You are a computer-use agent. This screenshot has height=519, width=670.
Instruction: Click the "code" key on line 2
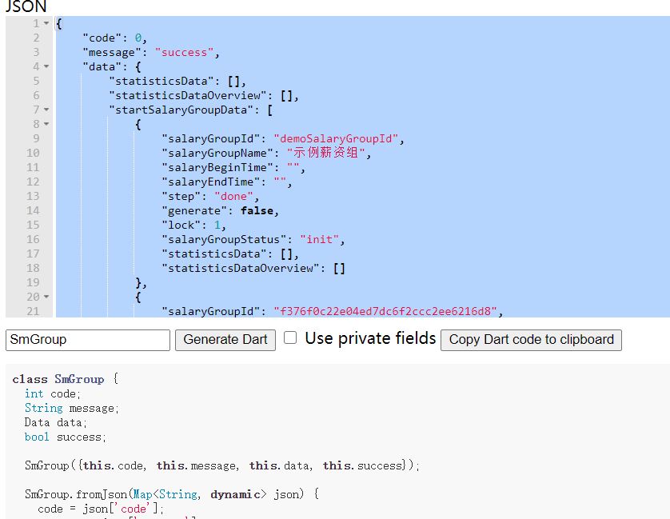pyautogui.click(x=102, y=38)
